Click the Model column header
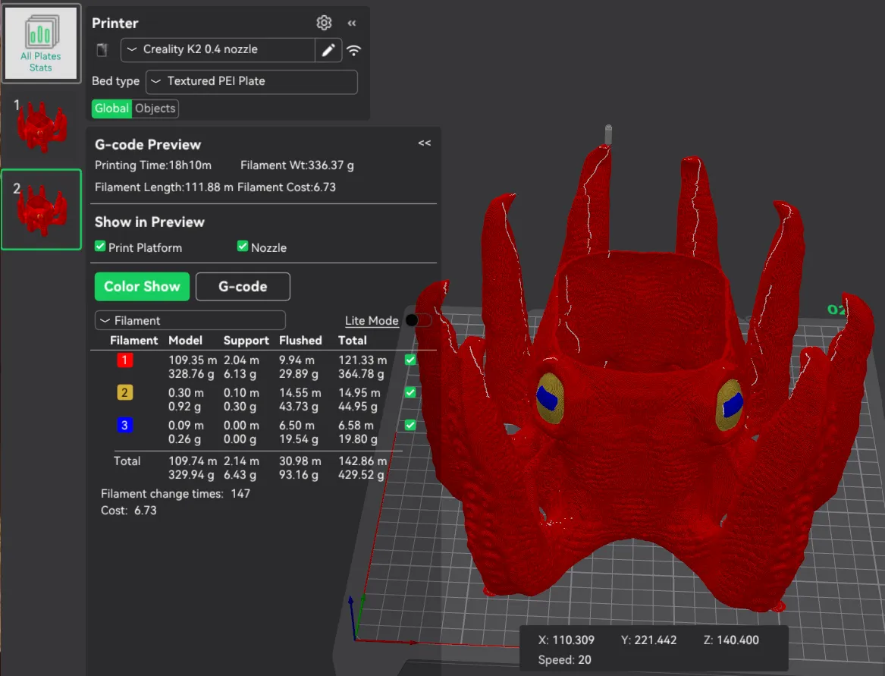 click(185, 341)
